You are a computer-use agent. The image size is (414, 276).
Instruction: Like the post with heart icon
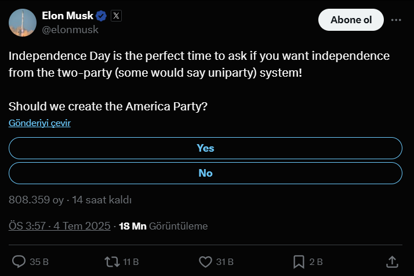[205, 261]
